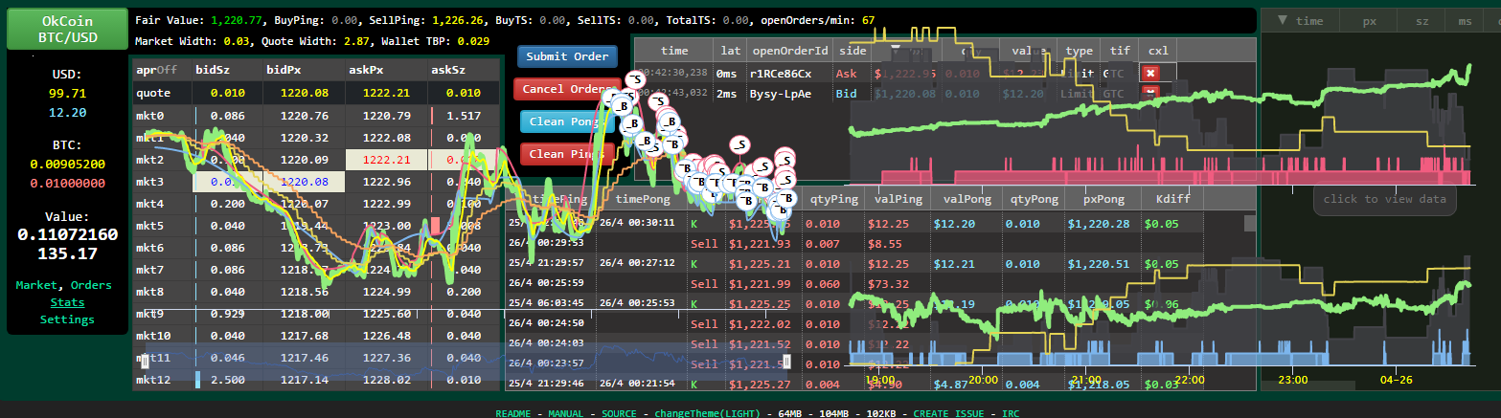This screenshot has height=418, width=1501.
Task: Click the 'click to view data' box
Action: pos(1384,199)
